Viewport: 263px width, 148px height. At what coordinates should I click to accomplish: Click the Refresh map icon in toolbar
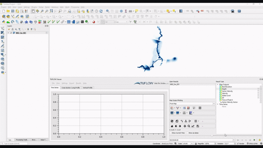(x=101, y=11)
